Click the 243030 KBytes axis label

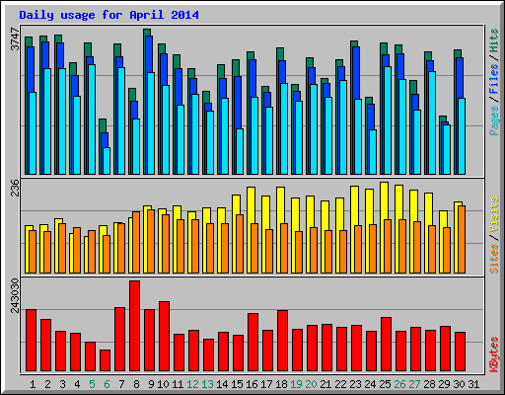pos(15,295)
